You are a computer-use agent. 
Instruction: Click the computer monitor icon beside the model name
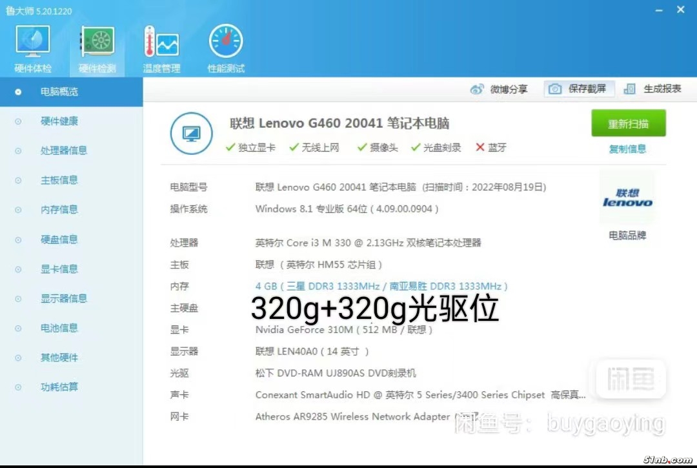(x=191, y=134)
